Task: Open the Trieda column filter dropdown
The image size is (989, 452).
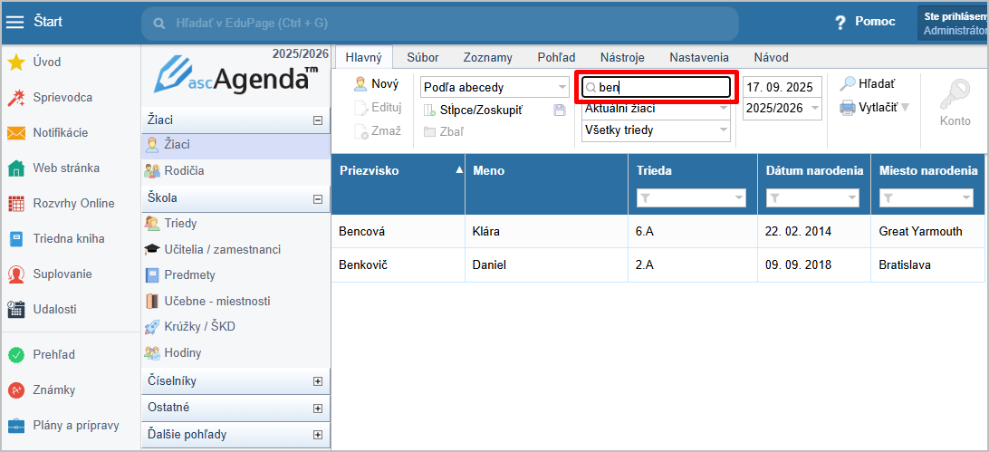Action: 692,198
